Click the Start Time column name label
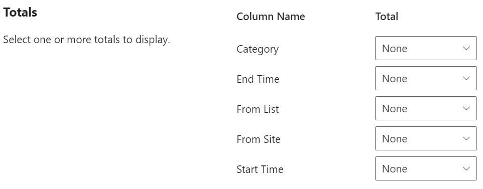This screenshot has height=189, width=483. point(260,169)
